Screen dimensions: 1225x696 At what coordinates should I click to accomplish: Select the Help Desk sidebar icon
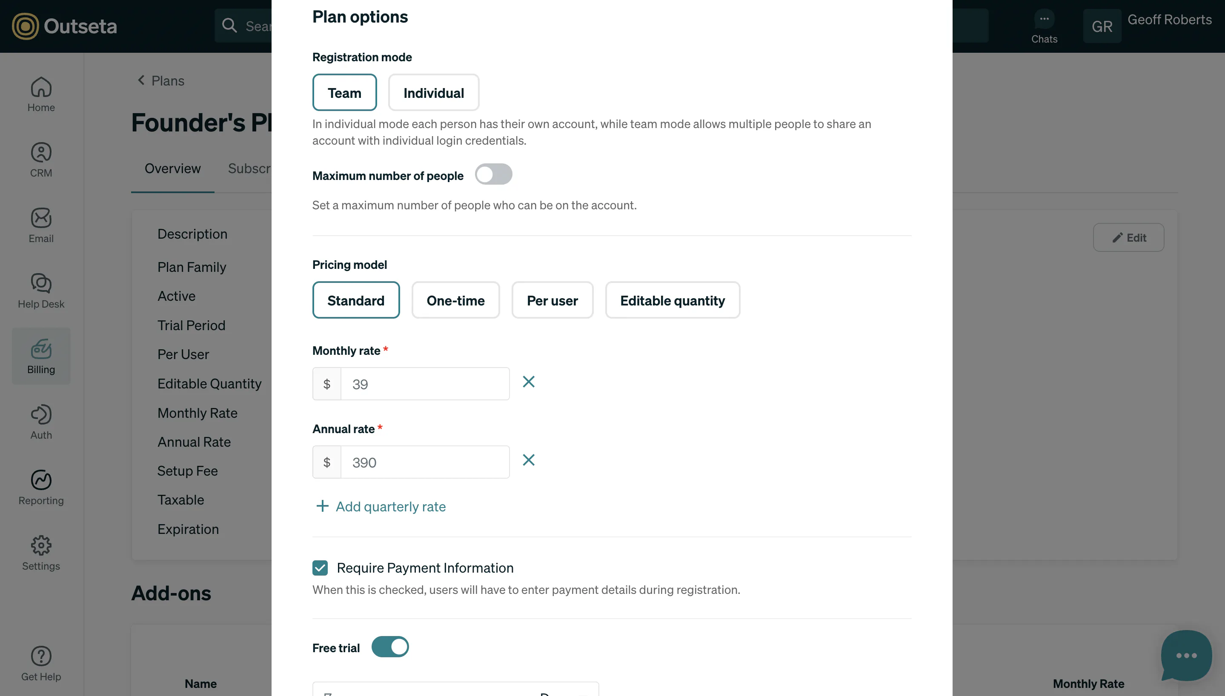[40, 290]
